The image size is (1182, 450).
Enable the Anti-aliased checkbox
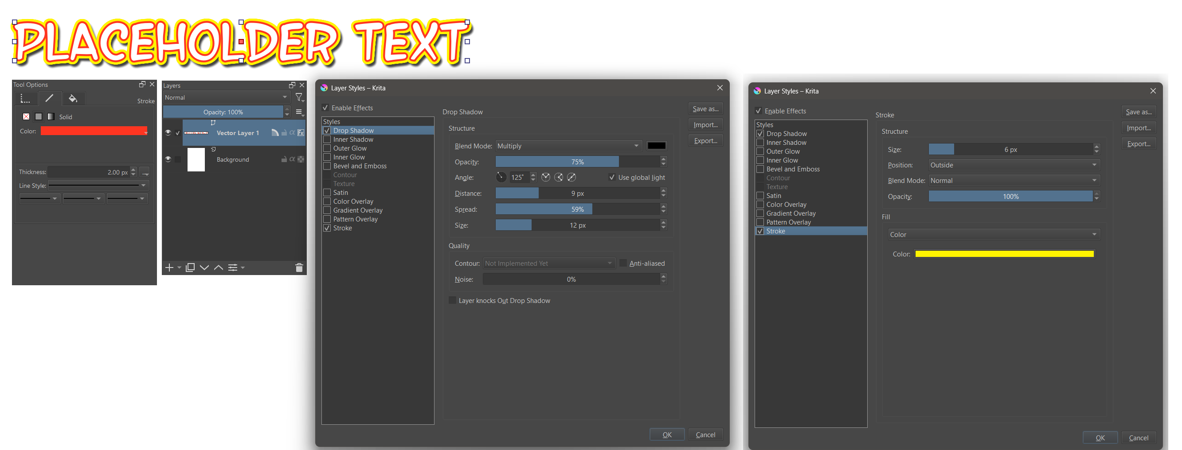(x=623, y=263)
